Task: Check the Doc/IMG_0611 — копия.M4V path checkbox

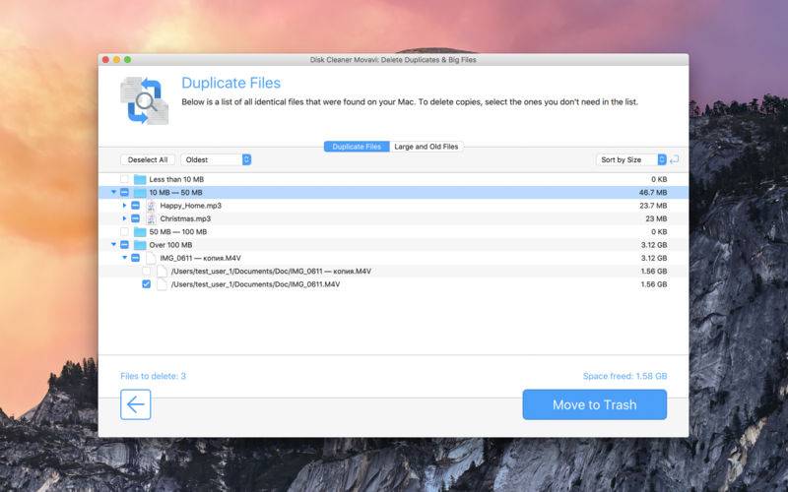Action: click(x=146, y=272)
